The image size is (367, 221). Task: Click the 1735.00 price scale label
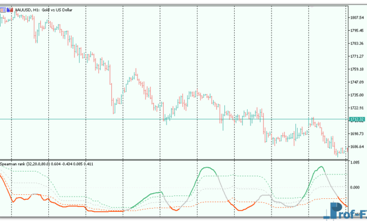[x=357, y=95]
